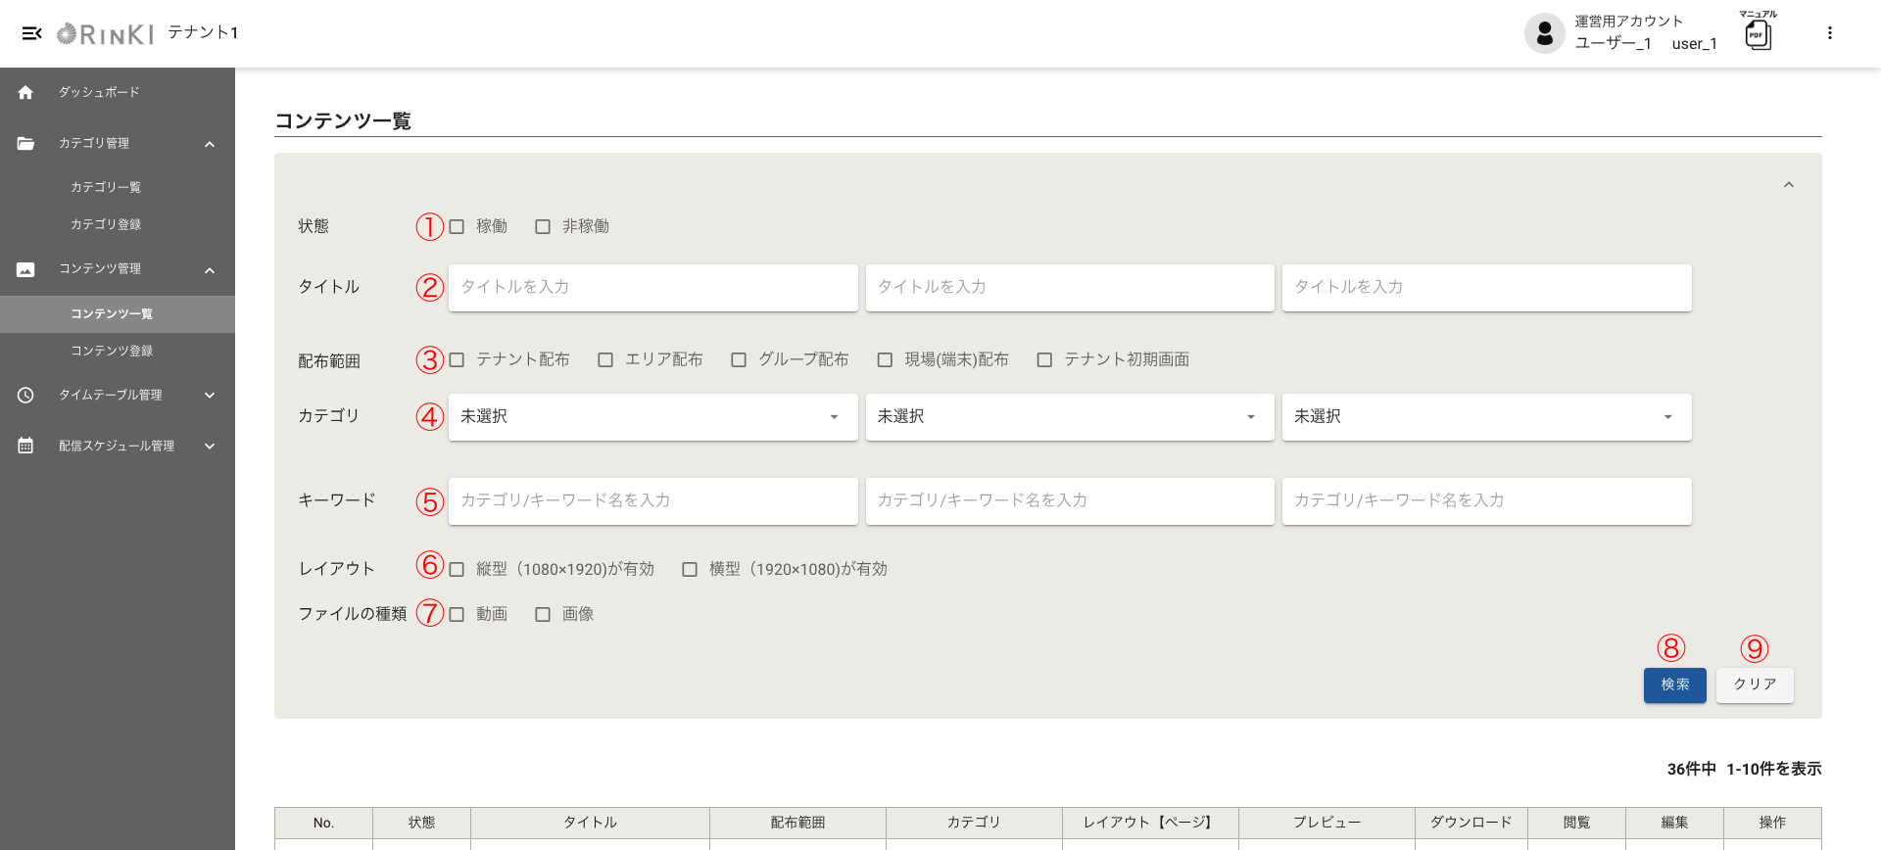This screenshot has height=850, width=1881.
Task: Enable the 稼働 status checkbox
Action: [x=457, y=227]
